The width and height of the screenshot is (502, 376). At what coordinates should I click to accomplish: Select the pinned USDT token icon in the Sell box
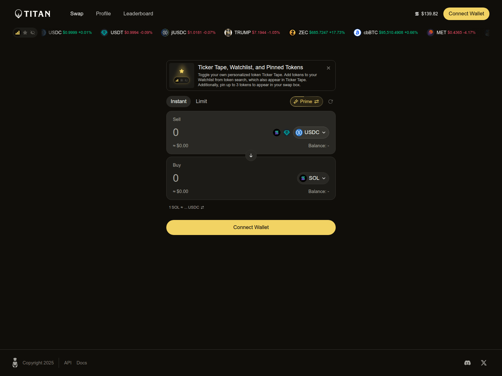(x=286, y=133)
